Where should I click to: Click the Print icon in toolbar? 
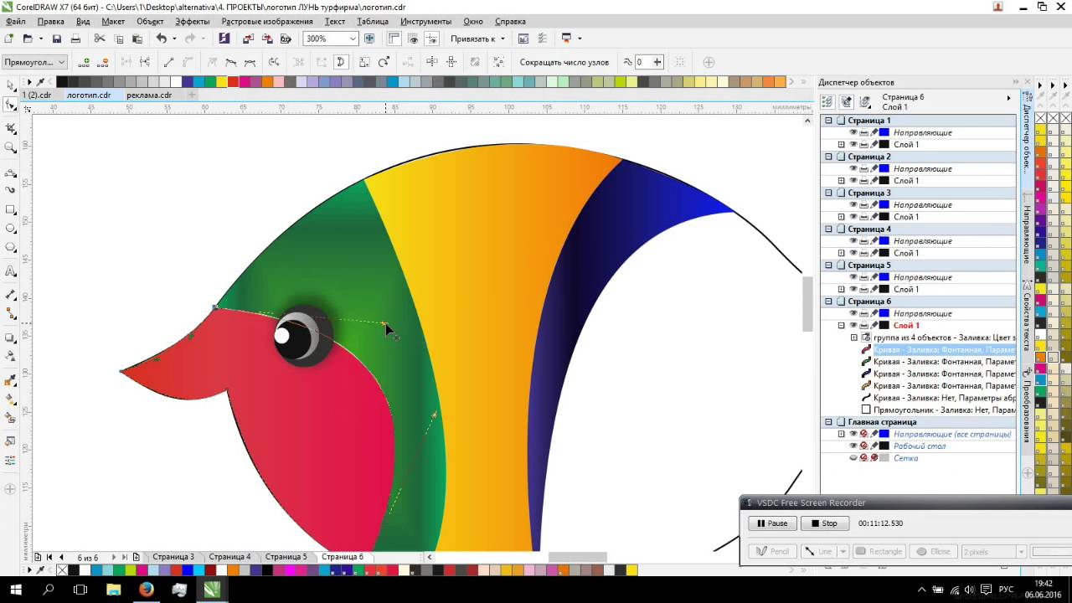click(x=75, y=39)
